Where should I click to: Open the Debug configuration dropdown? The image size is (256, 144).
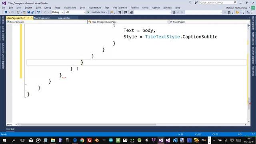(x=58, y=12)
